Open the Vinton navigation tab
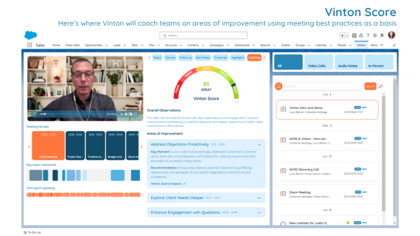420x236 pixels. coord(361,45)
